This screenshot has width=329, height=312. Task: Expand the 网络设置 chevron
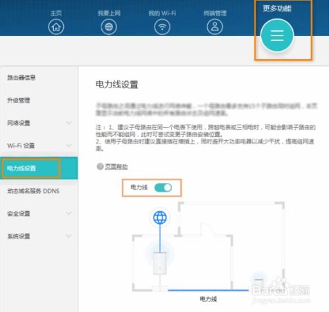pos(68,123)
